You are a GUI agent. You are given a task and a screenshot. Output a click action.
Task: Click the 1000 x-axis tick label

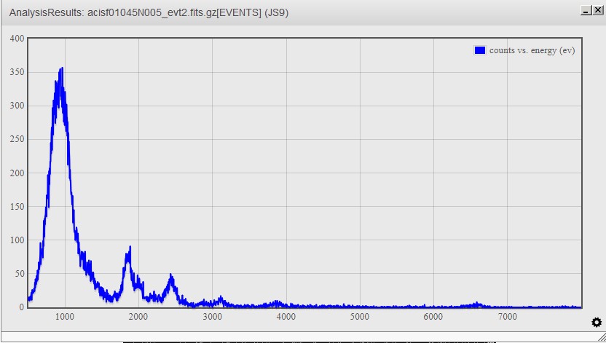coord(64,317)
